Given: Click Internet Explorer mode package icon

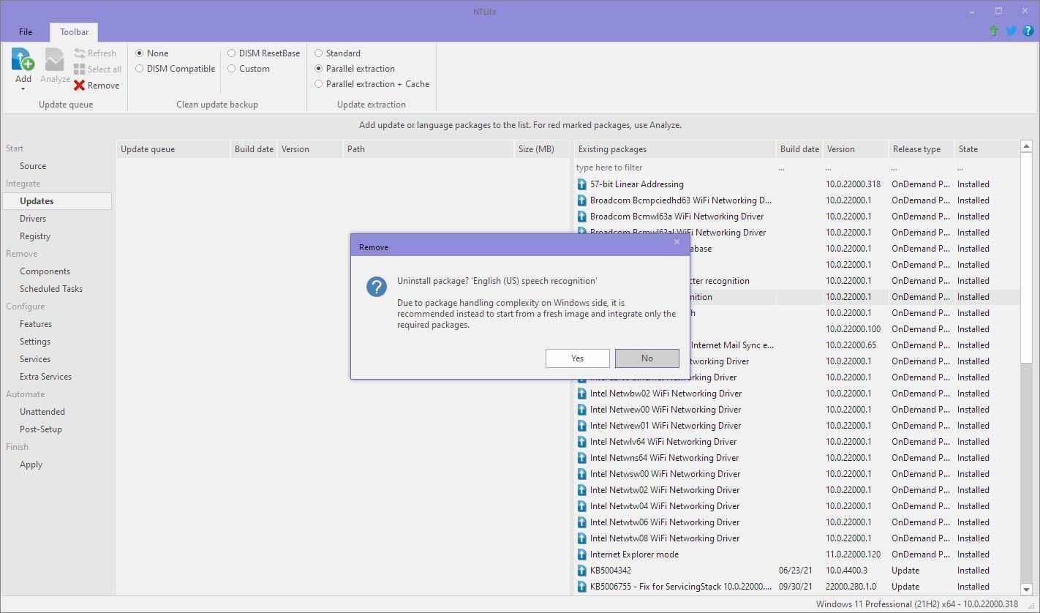Looking at the screenshot, I should 582,554.
